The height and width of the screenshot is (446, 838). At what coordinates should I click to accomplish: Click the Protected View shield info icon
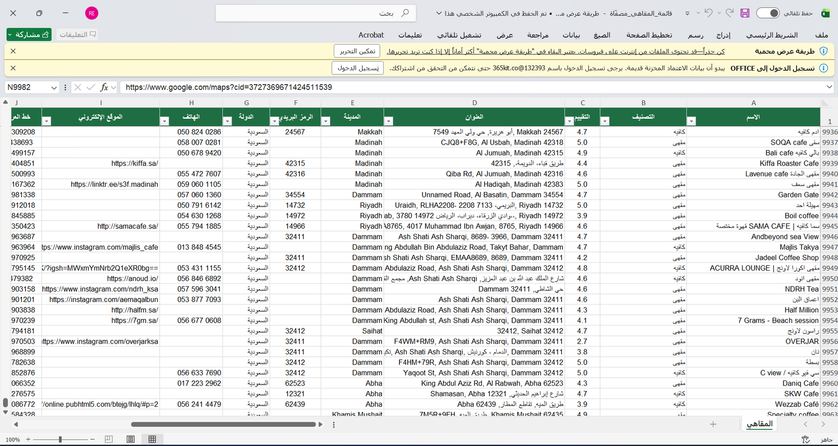[824, 51]
